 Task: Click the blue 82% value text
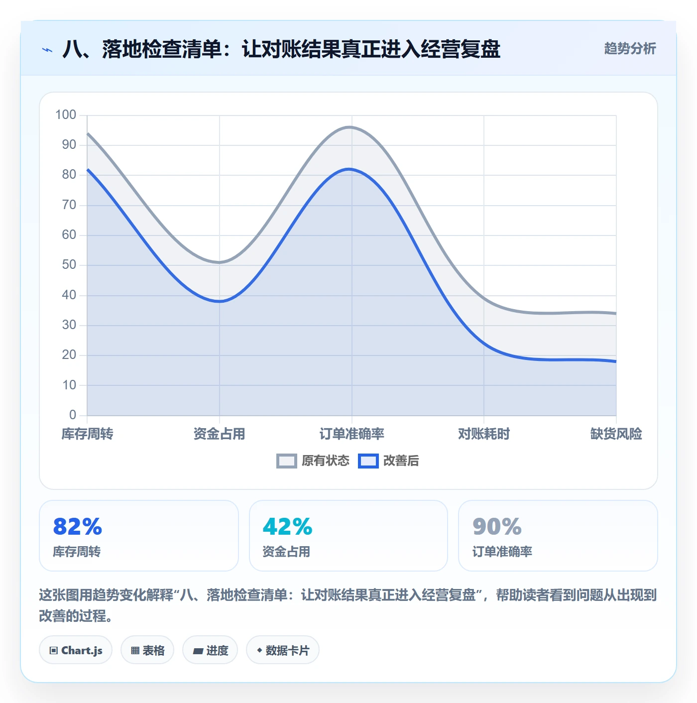click(78, 527)
